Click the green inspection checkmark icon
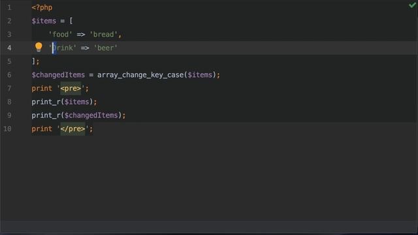The height and width of the screenshot is (235, 418). (412, 5)
